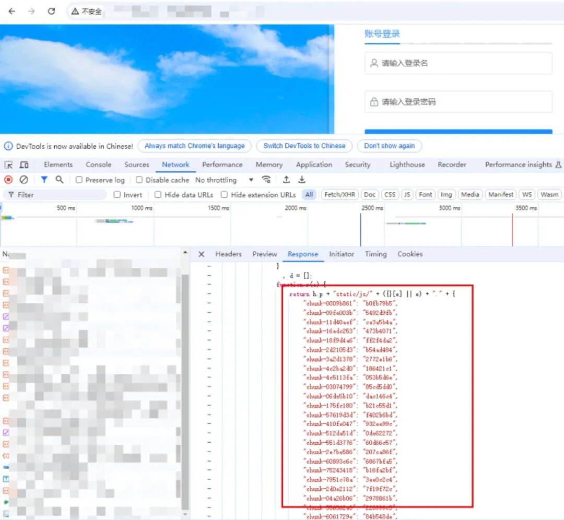Click the request list scrollbar up arrow
The width and height of the screenshot is (564, 520).
click(185, 253)
